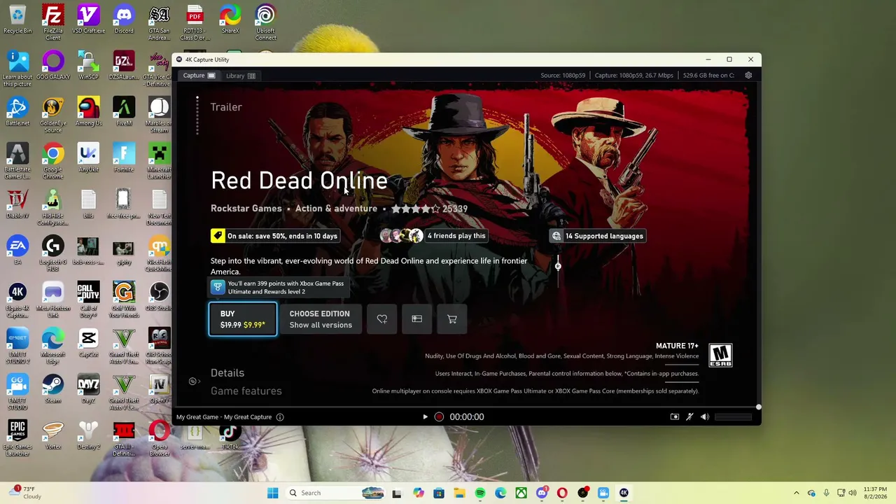Image resolution: width=896 pixels, height=504 pixels.
Task: Select the Logitech G HUB desktop icon
Action: [53, 254]
